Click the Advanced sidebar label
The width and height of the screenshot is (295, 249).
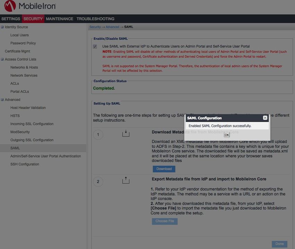click(12, 100)
